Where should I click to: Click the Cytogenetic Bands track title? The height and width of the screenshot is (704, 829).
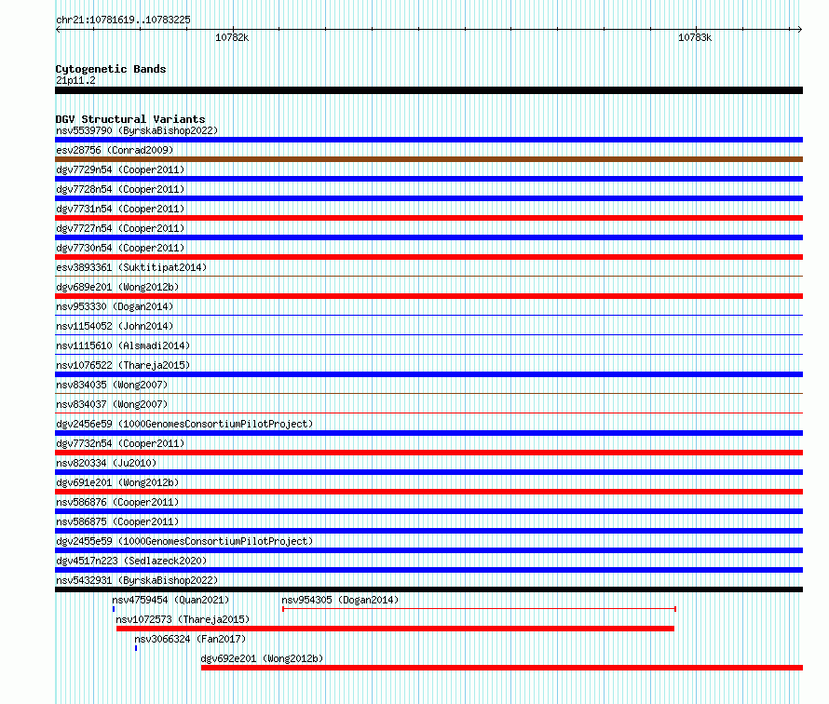(x=111, y=69)
